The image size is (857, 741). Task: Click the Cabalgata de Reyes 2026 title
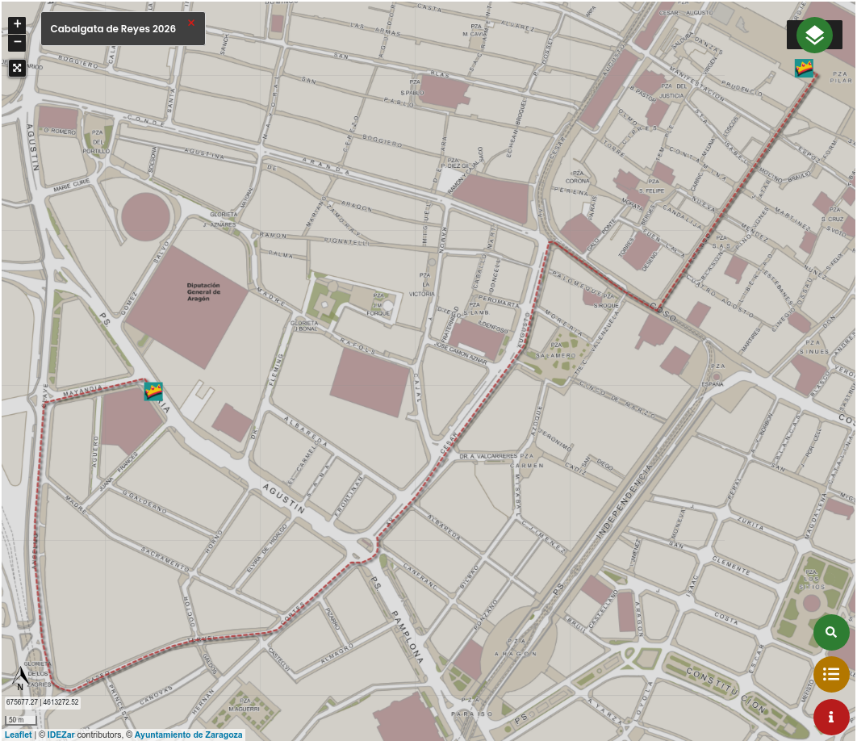click(x=113, y=29)
